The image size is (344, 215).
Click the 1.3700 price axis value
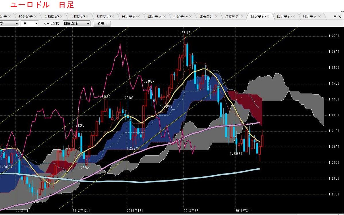(x=334, y=36)
